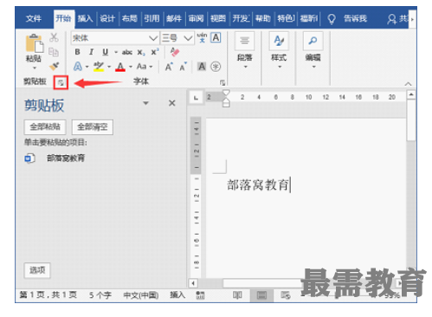Toggle strikethrough abc formatting
This screenshot has height=317, width=432.
127,52
